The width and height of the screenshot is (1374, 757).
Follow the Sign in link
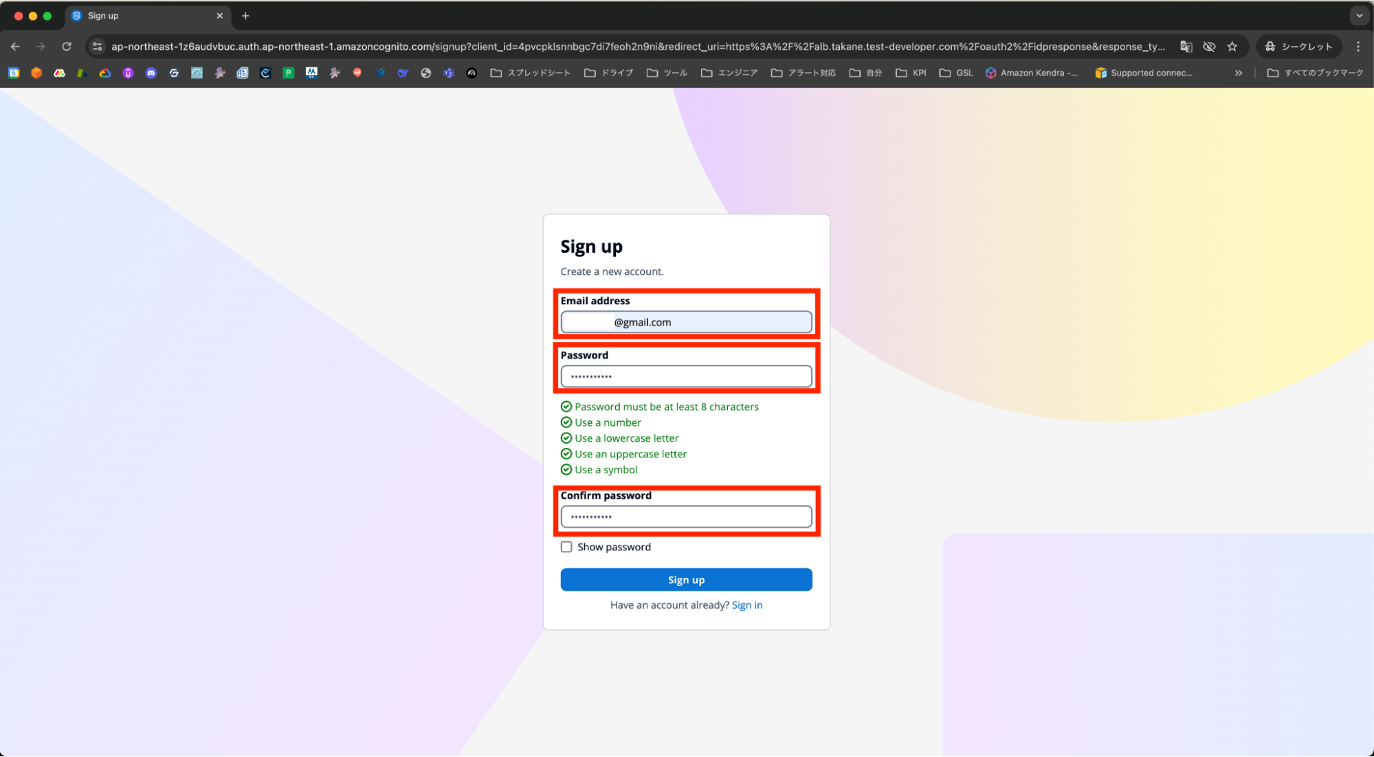click(747, 605)
